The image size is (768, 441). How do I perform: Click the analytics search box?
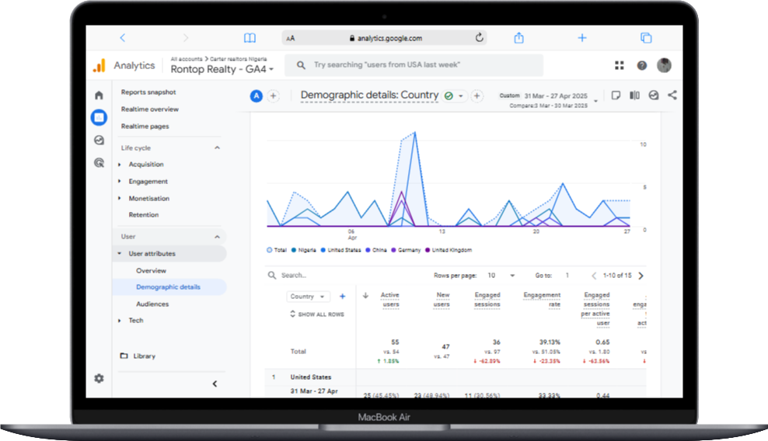(414, 65)
